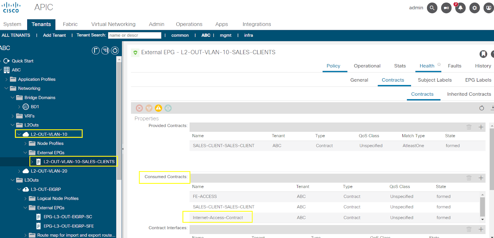Switch to the Fabric tab

point(70,24)
